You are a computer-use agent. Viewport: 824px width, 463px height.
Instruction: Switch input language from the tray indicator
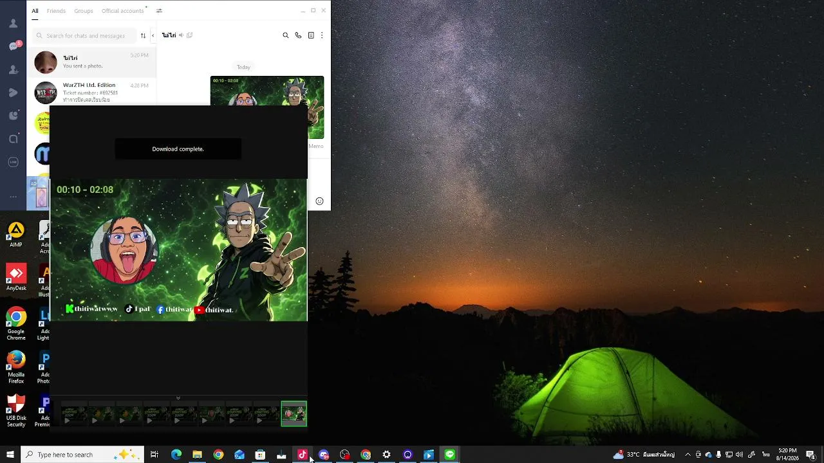click(766, 455)
